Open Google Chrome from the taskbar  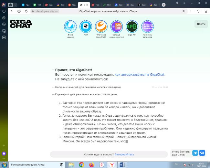[81, 165]
